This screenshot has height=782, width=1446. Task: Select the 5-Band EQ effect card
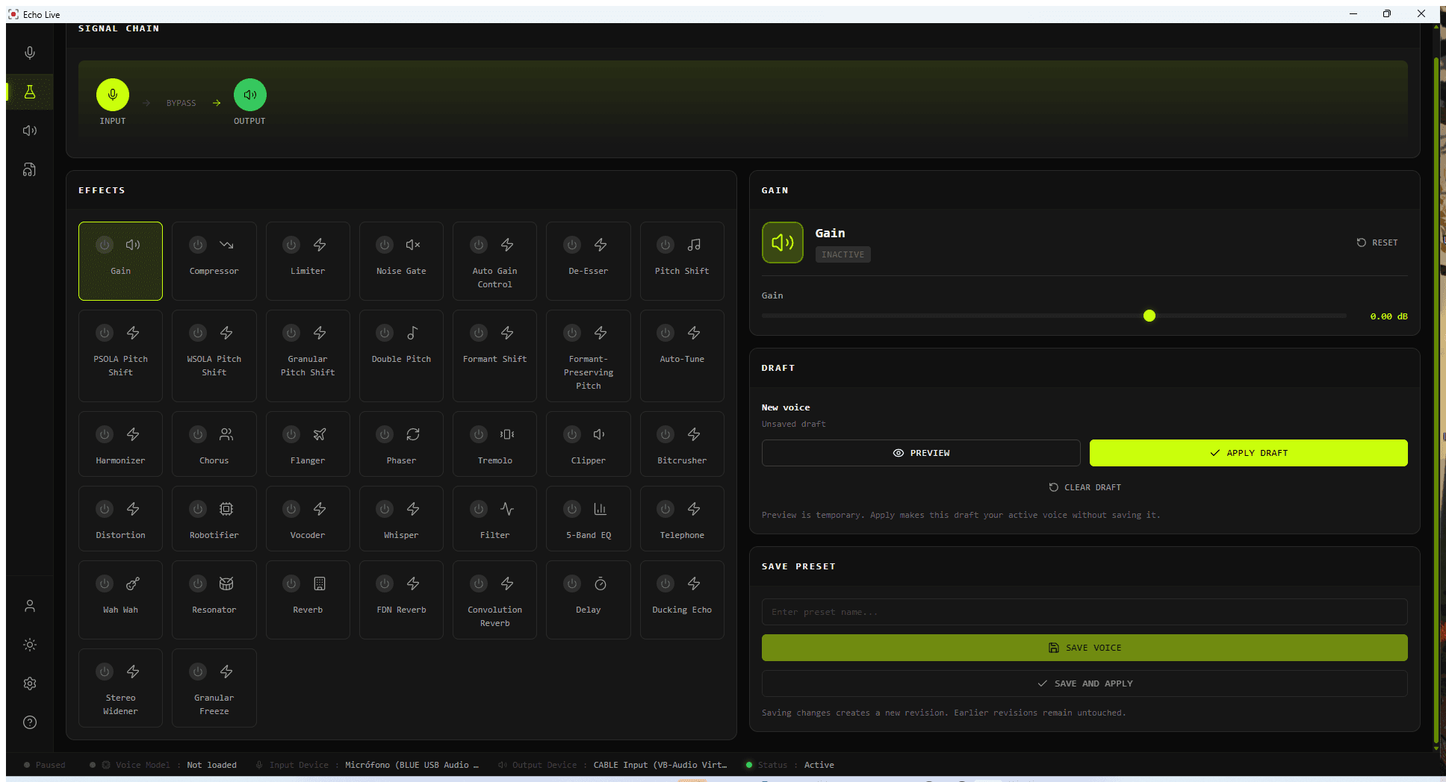coord(589,519)
